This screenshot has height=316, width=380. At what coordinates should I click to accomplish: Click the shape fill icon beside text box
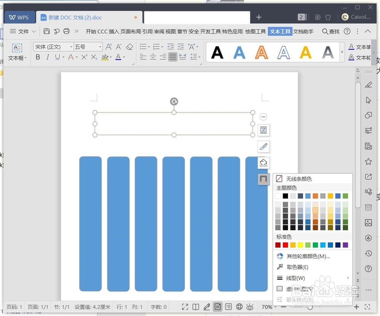(263, 163)
